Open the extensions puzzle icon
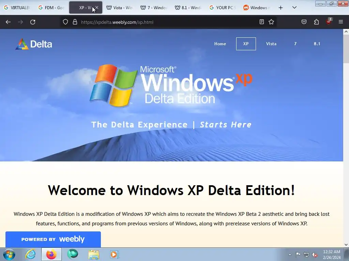The image size is (349, 261). [x=316, y=22]
